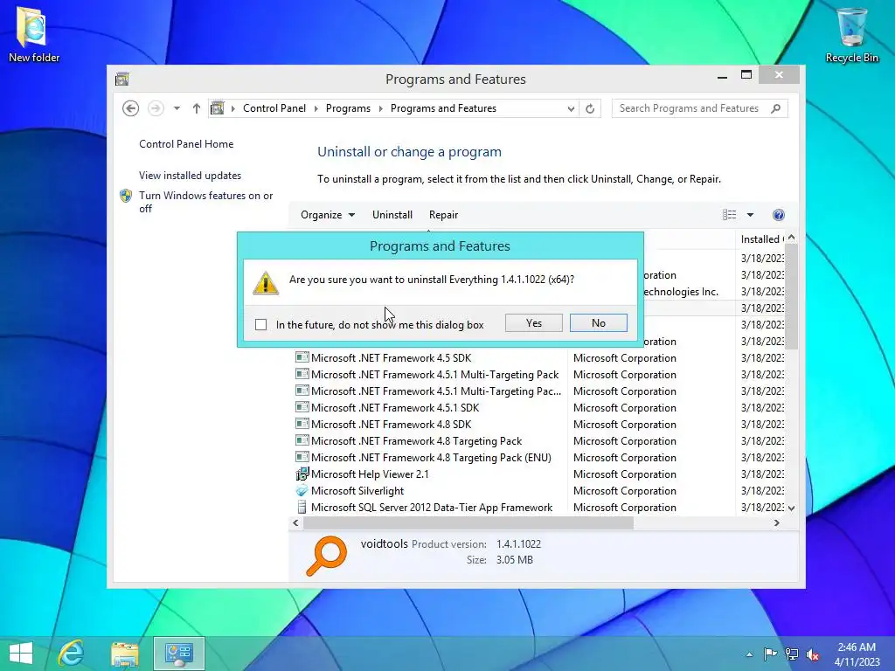Select Control Panel in the breadcrumb
The image size is (895, 671).
click(274, 108)
